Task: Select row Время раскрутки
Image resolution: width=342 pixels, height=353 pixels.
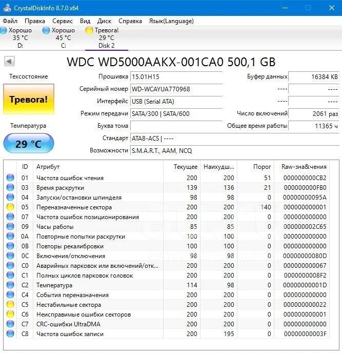Action: [167, 187]
